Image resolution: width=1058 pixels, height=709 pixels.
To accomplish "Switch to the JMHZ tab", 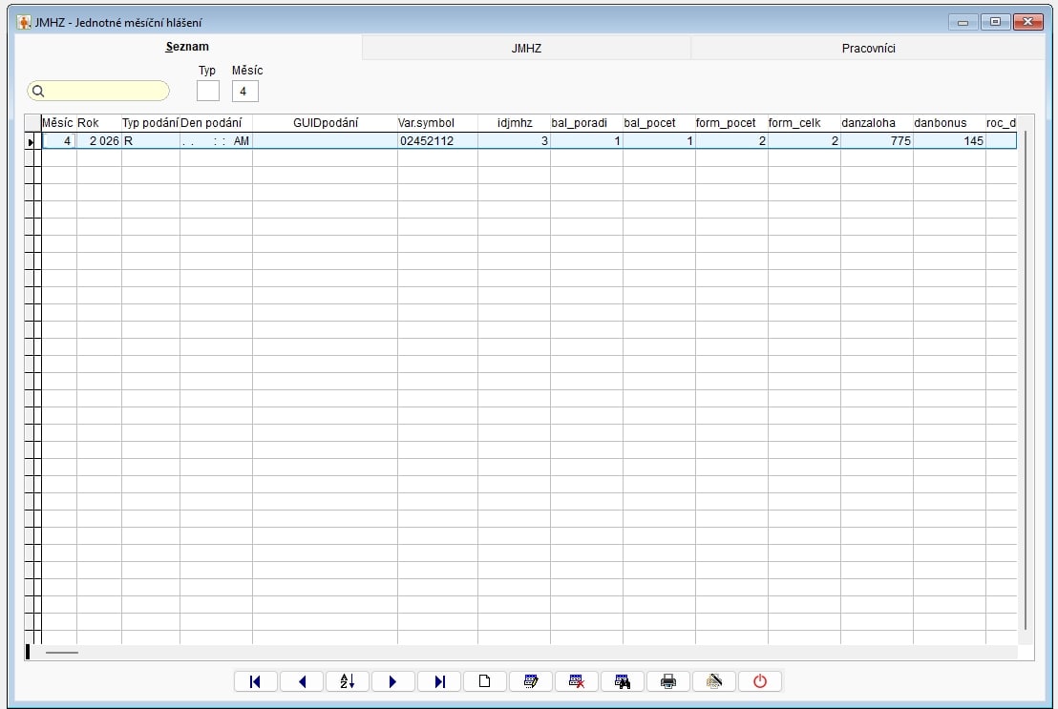I will click(x=526, y=48).
